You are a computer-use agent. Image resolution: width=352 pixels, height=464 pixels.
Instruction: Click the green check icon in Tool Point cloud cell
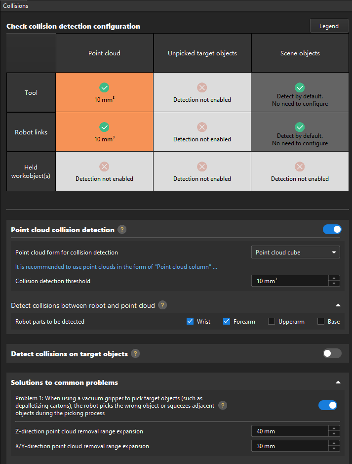pos(104,87)
